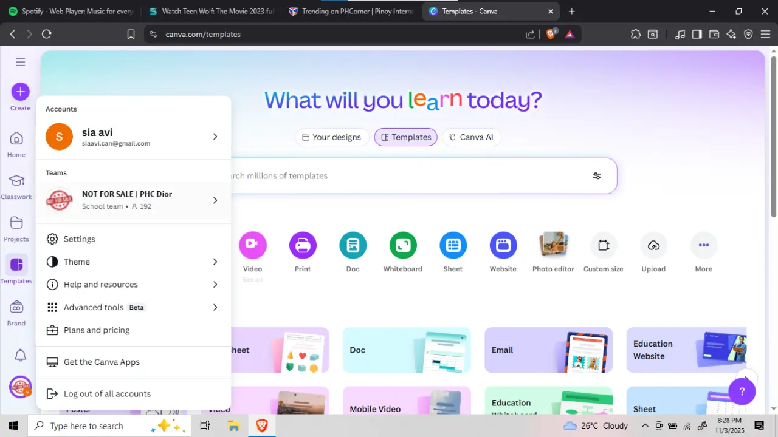Choose the Whiteboard design type
Screen dimensions: 778x437
point(403,245)
